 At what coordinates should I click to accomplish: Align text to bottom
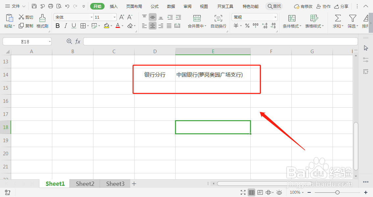[x=161, y=17]
